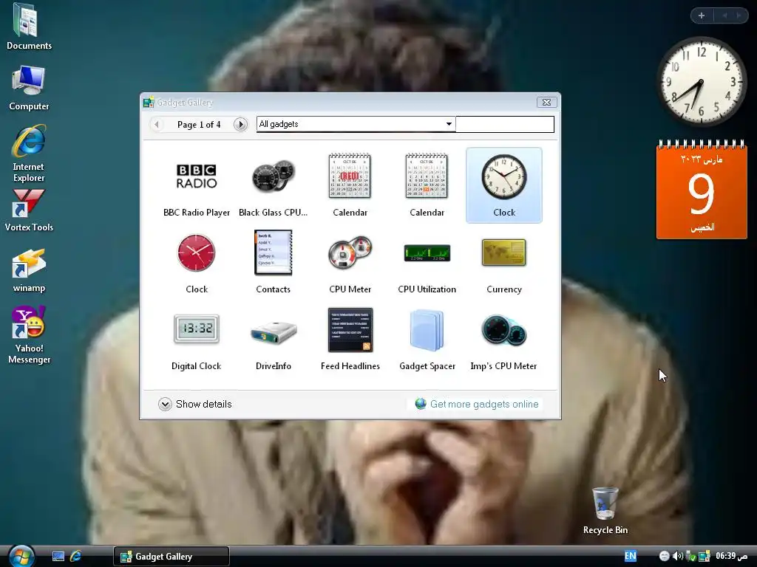Screen dimensions: 757x567
Task: Launch Internet Explorer from desktop
Action: coord(29,154)
